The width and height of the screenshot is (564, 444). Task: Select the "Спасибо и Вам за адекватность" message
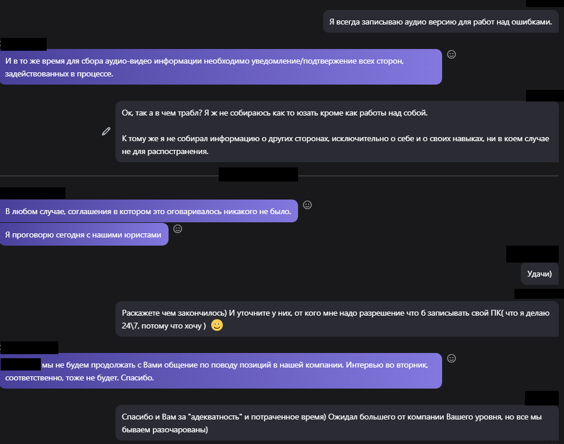(337, 423)
